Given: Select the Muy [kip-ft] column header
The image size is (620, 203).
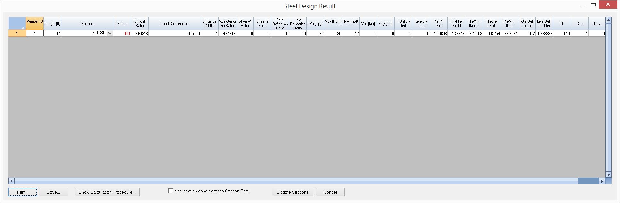Looking at the screenshot, I should coord(351,23).
